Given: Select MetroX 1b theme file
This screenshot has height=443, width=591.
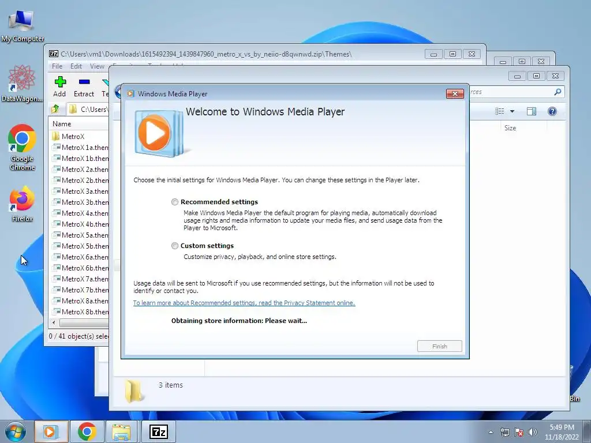Looking at the screenshot, I should click(x=80, y=158).
